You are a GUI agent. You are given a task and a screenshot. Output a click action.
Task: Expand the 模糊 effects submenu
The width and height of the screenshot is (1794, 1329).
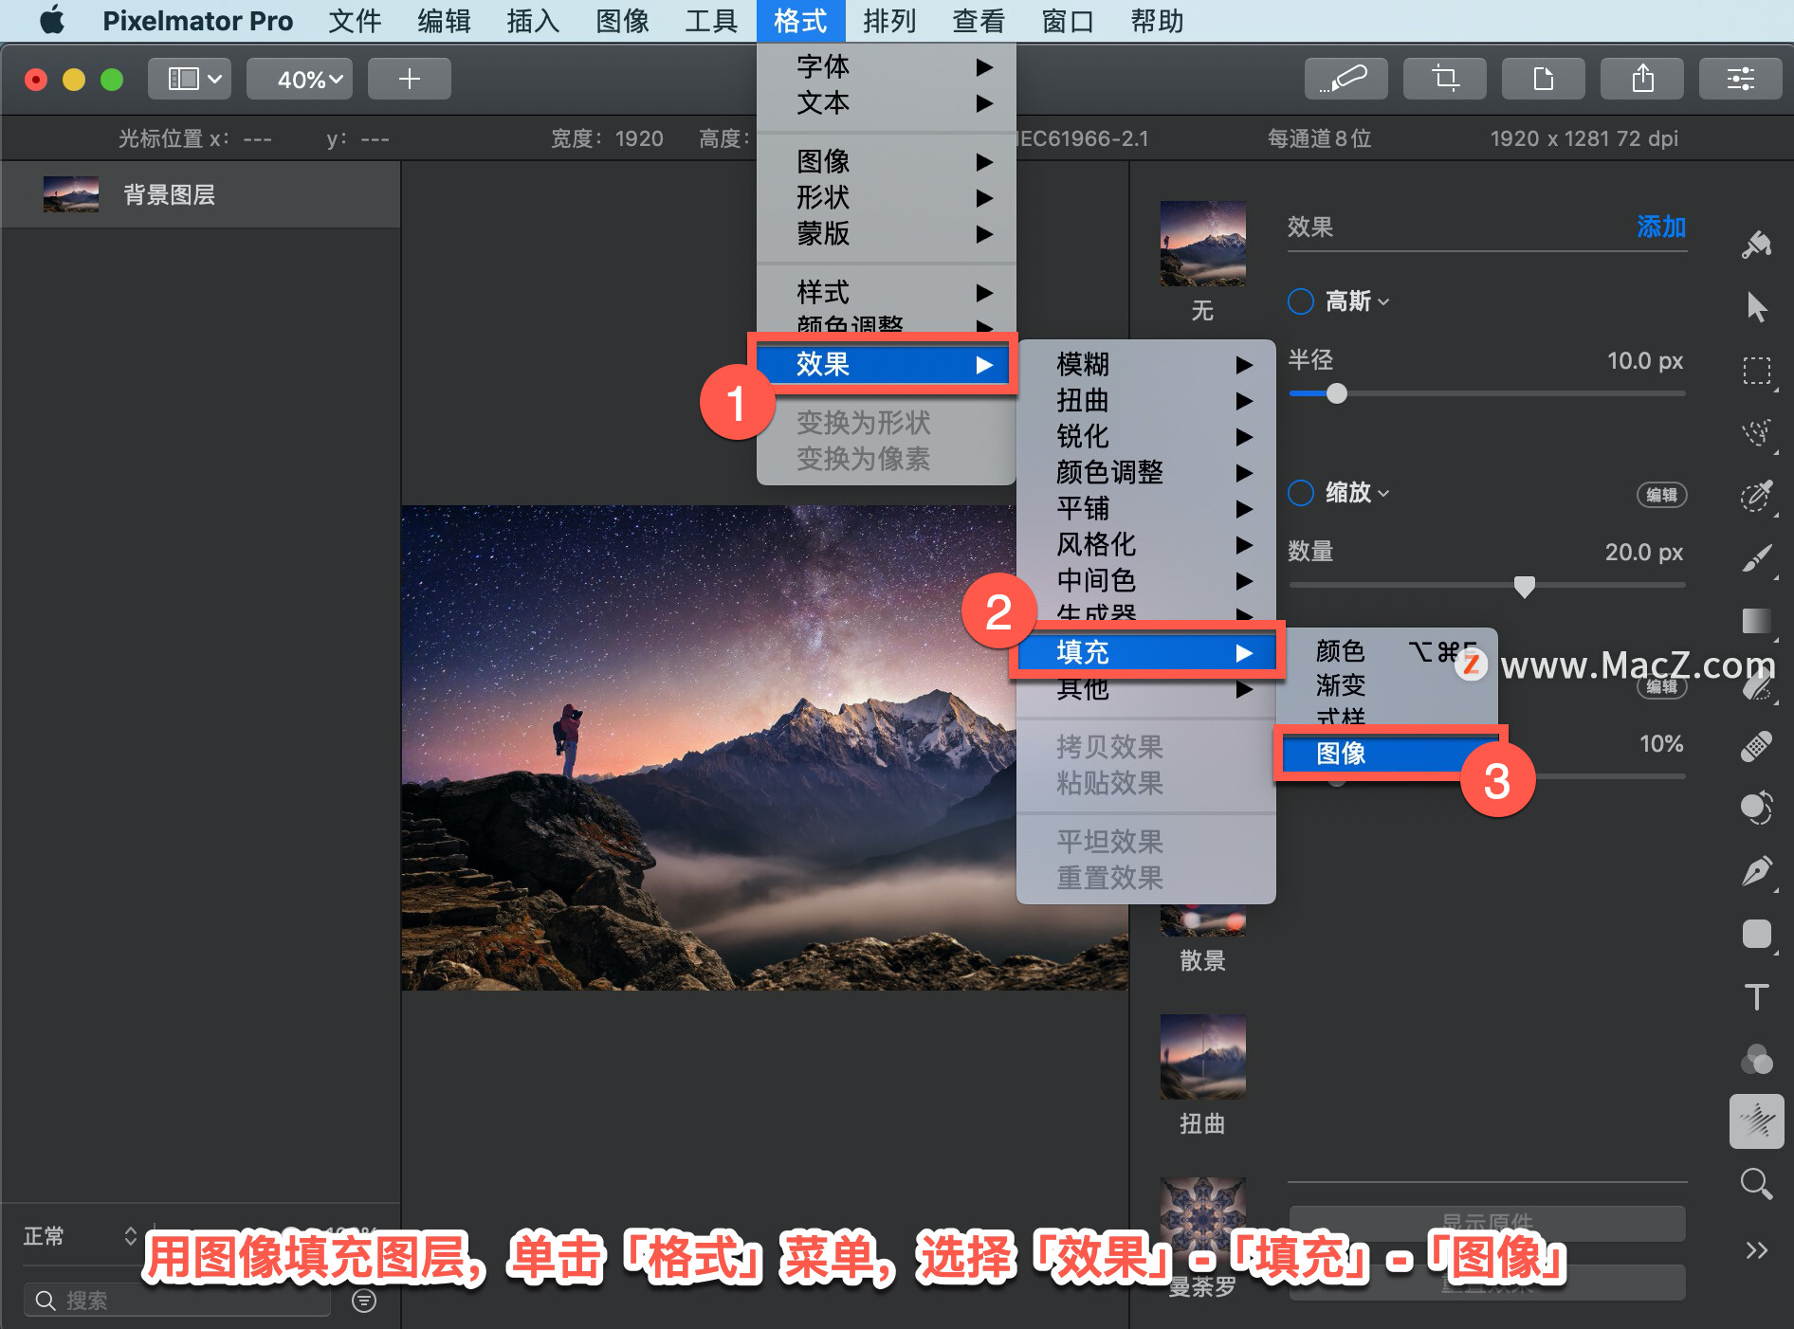[1146, 364]
